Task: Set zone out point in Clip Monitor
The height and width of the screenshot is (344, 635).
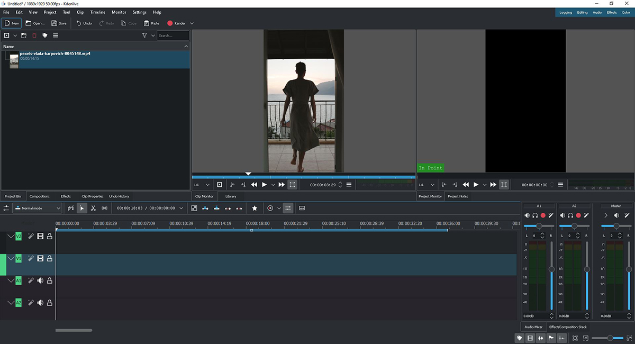Action: (x=243, y=185)
